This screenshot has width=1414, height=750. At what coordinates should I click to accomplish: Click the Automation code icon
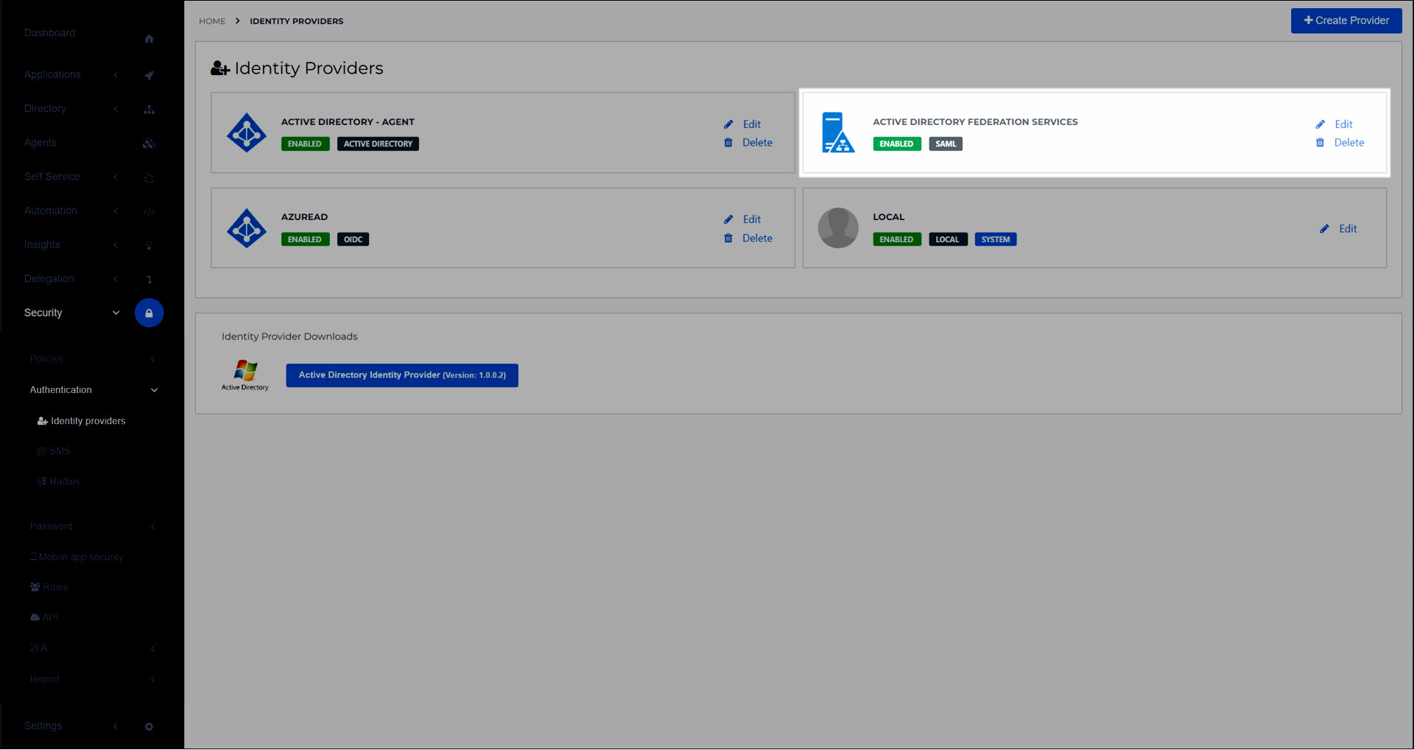[x=149, y=211]
